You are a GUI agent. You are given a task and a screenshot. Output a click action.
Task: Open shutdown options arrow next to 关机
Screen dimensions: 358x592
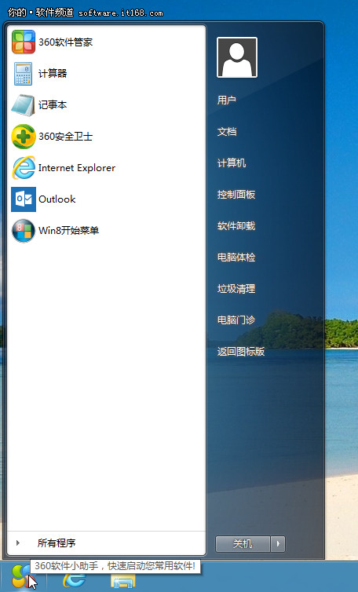pyautogui.click(x=279, y=543)
